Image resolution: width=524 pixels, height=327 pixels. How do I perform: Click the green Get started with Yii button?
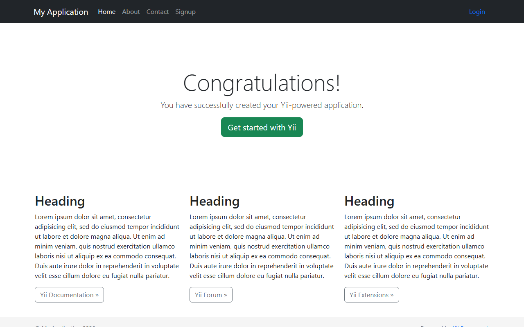(262, 127)
